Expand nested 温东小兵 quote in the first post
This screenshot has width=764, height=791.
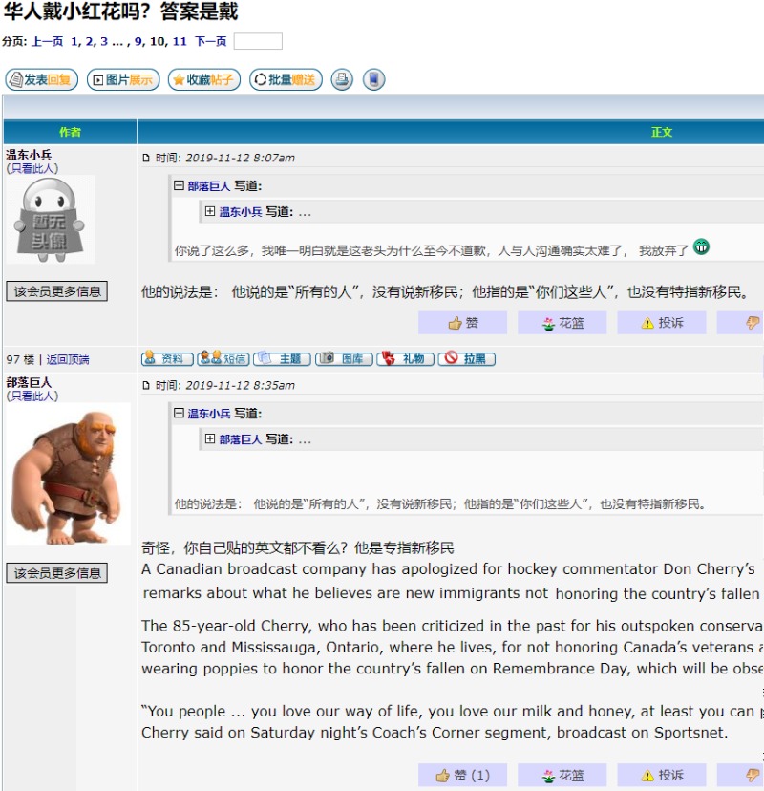(210, 211)
